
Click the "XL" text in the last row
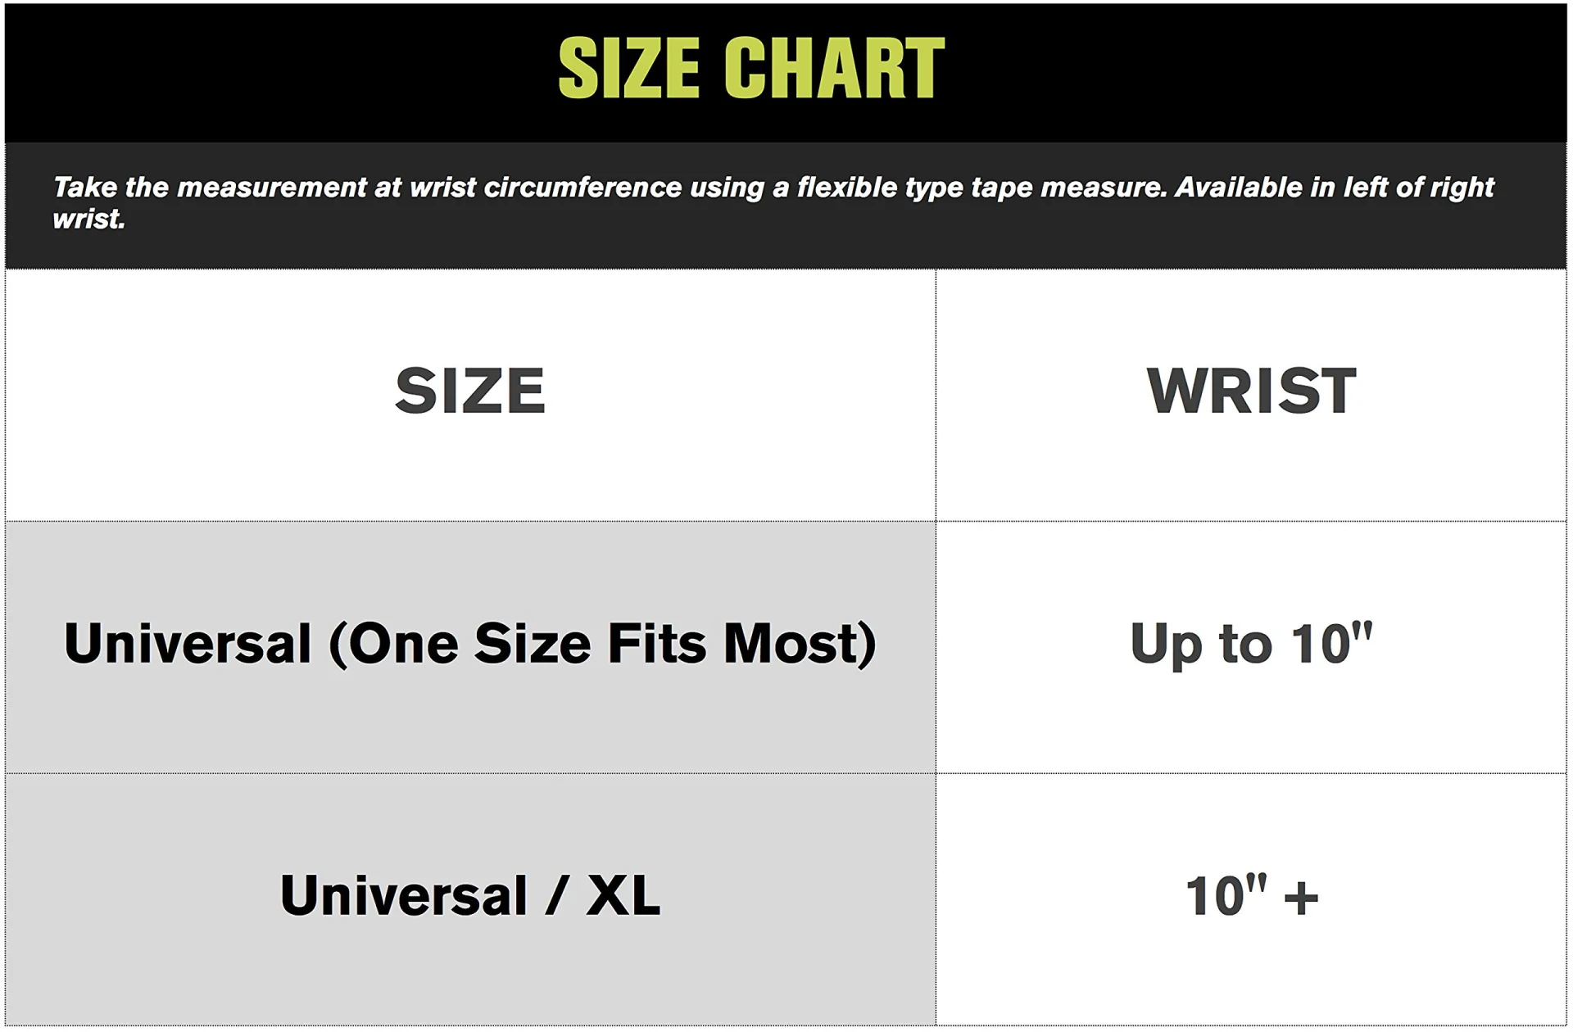click(623, 896)
